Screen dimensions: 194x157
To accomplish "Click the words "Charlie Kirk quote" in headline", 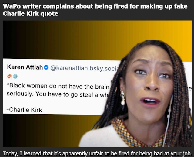I will (31, 13).
